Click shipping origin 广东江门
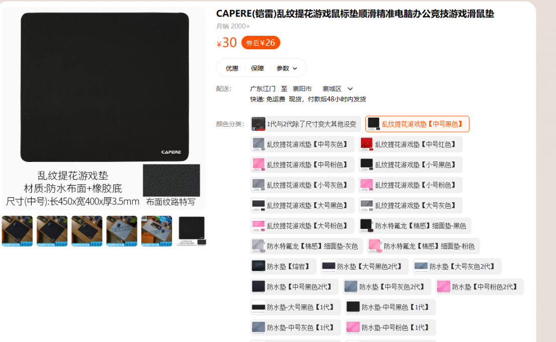556x342 pixels. [262, 89]
